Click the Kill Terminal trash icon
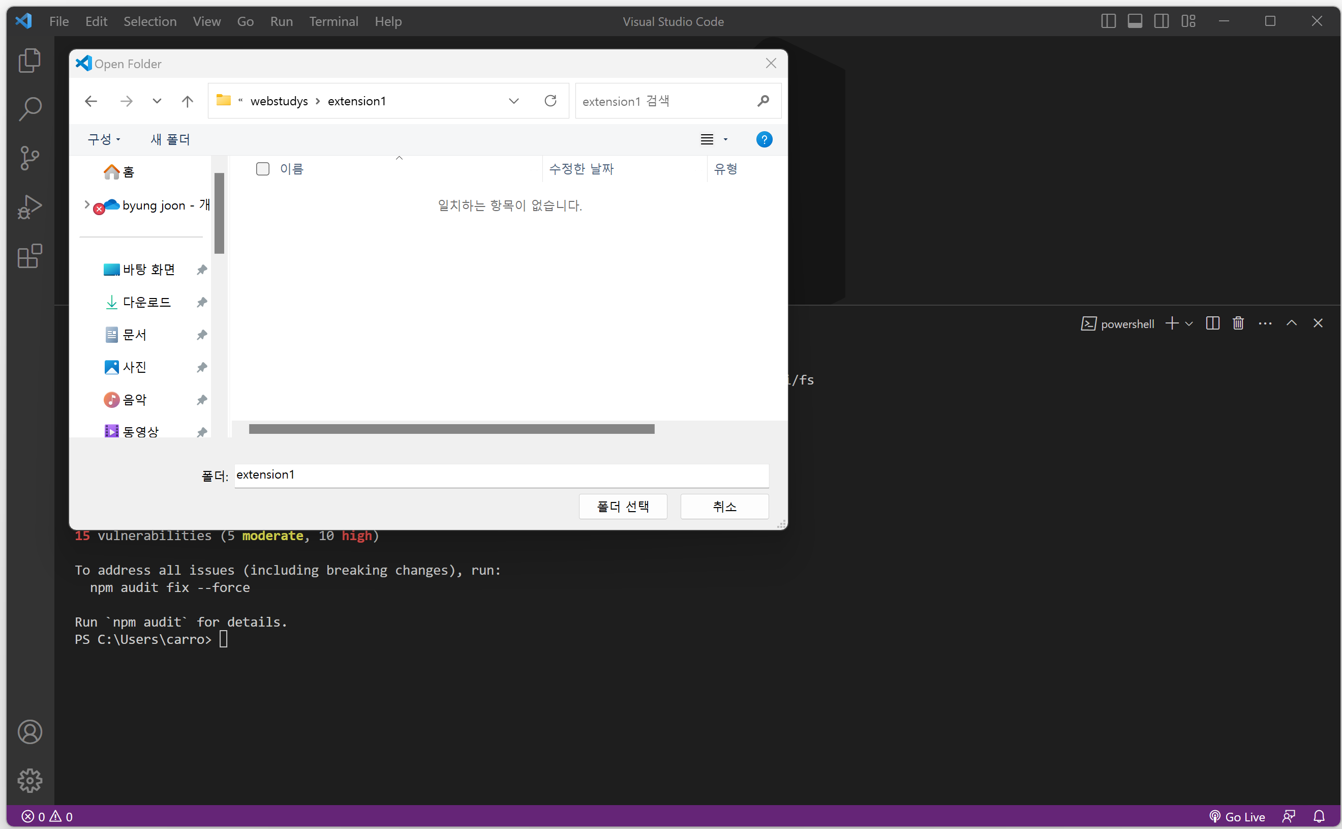Image resolution: width=1342 pixels, height=829 pixels. pyautogui.click(x=1238, y=323)
